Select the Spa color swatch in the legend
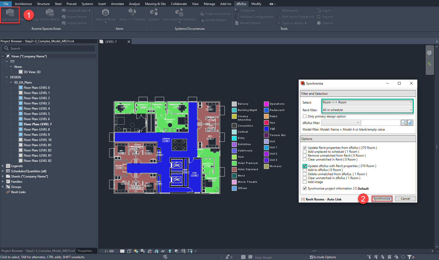The height and width of the screenshot is (260, 439). pos(266,122)
